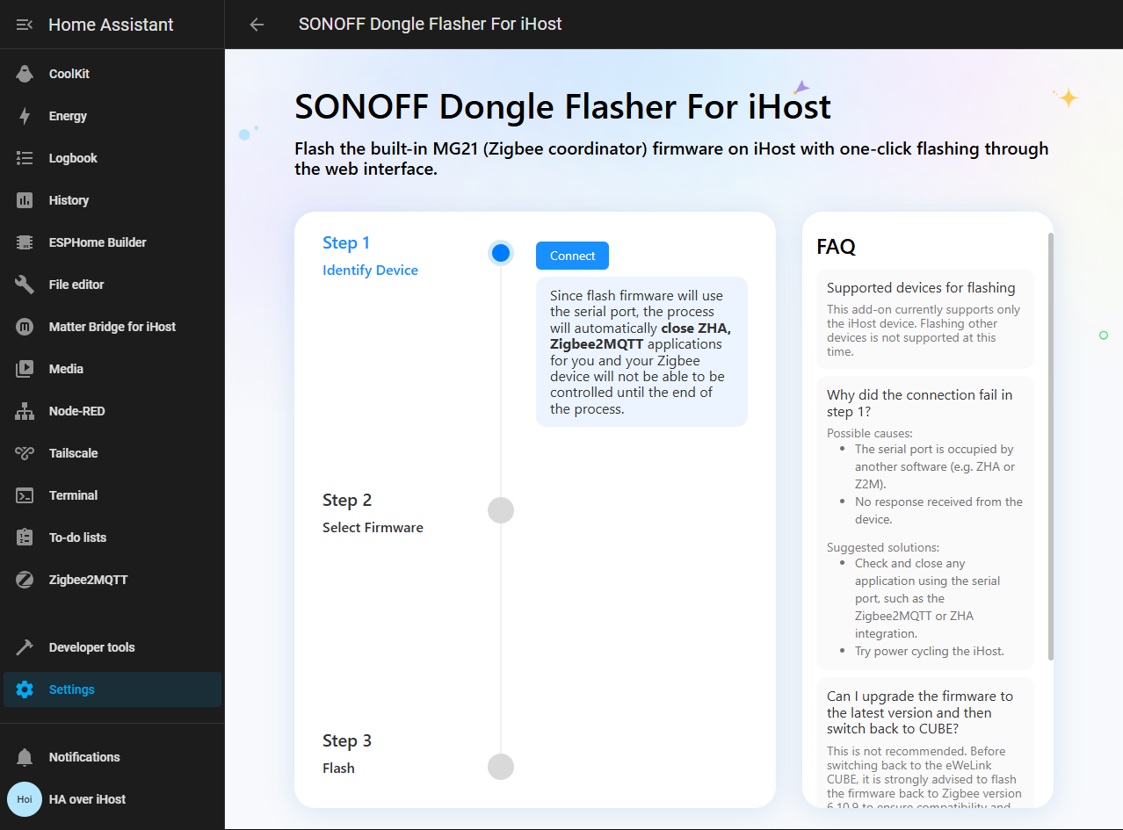This screenshot has width=1123, height=830.
Task: Go back using the header arrow
Action: [257, 25]
